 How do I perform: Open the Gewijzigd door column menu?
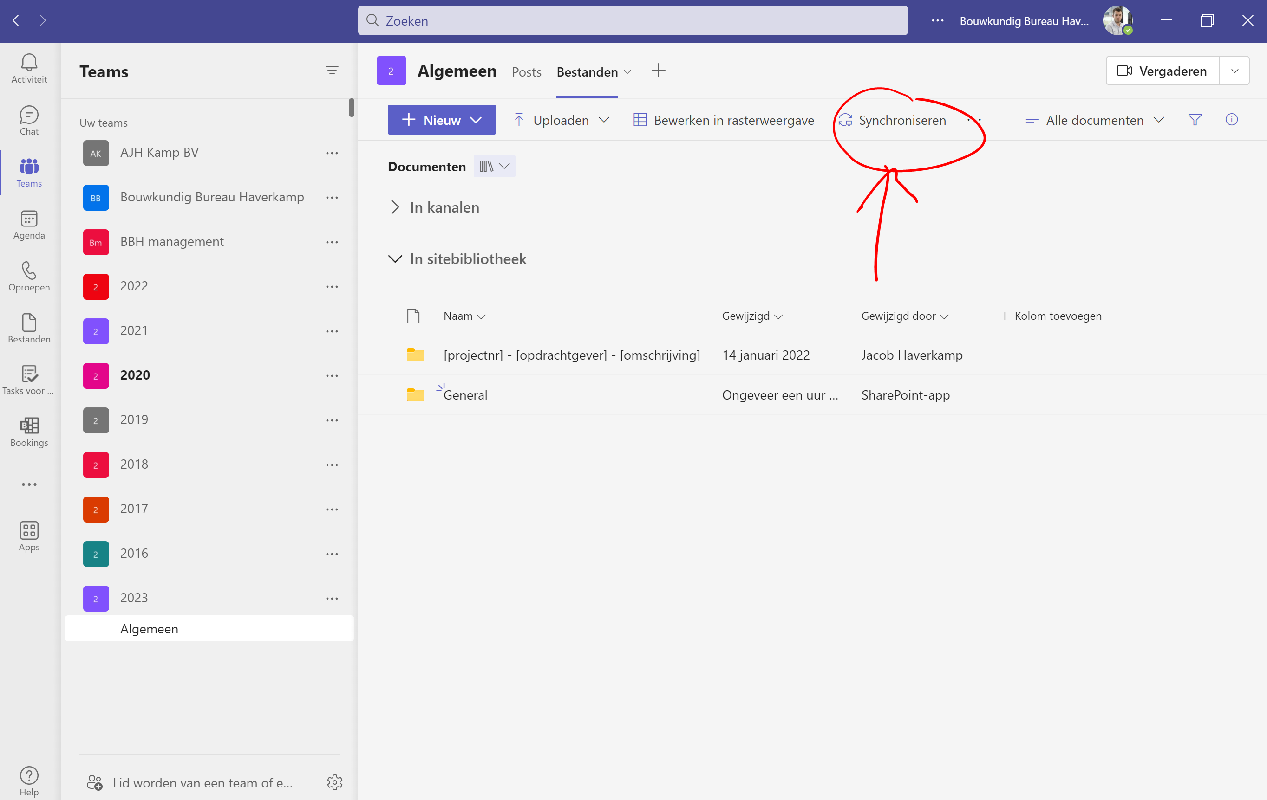point(904,316)
